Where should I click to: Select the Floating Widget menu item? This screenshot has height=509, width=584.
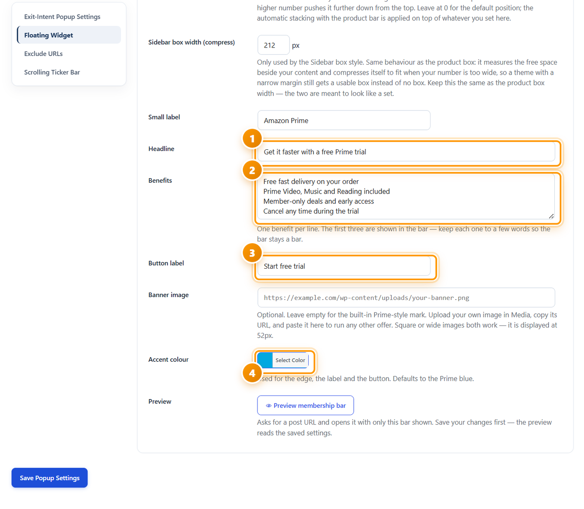click(69, 35)
